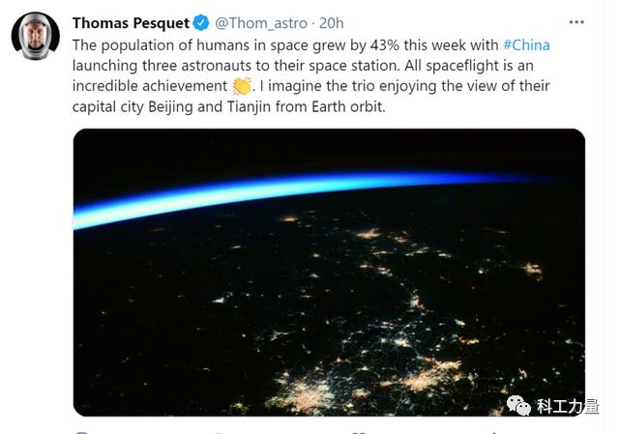Click the Thomas Pesquet display name
619x434 pixels.
click(131, 22)
